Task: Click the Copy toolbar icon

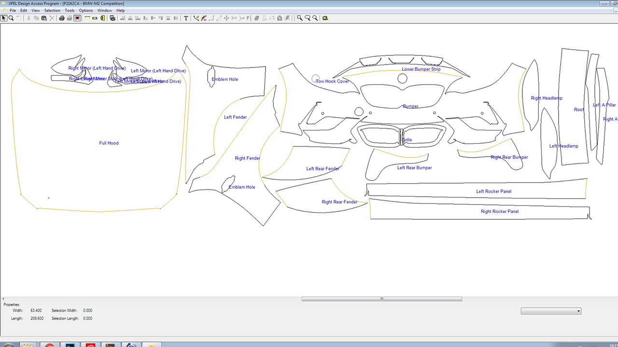Action: coord(36,18)
